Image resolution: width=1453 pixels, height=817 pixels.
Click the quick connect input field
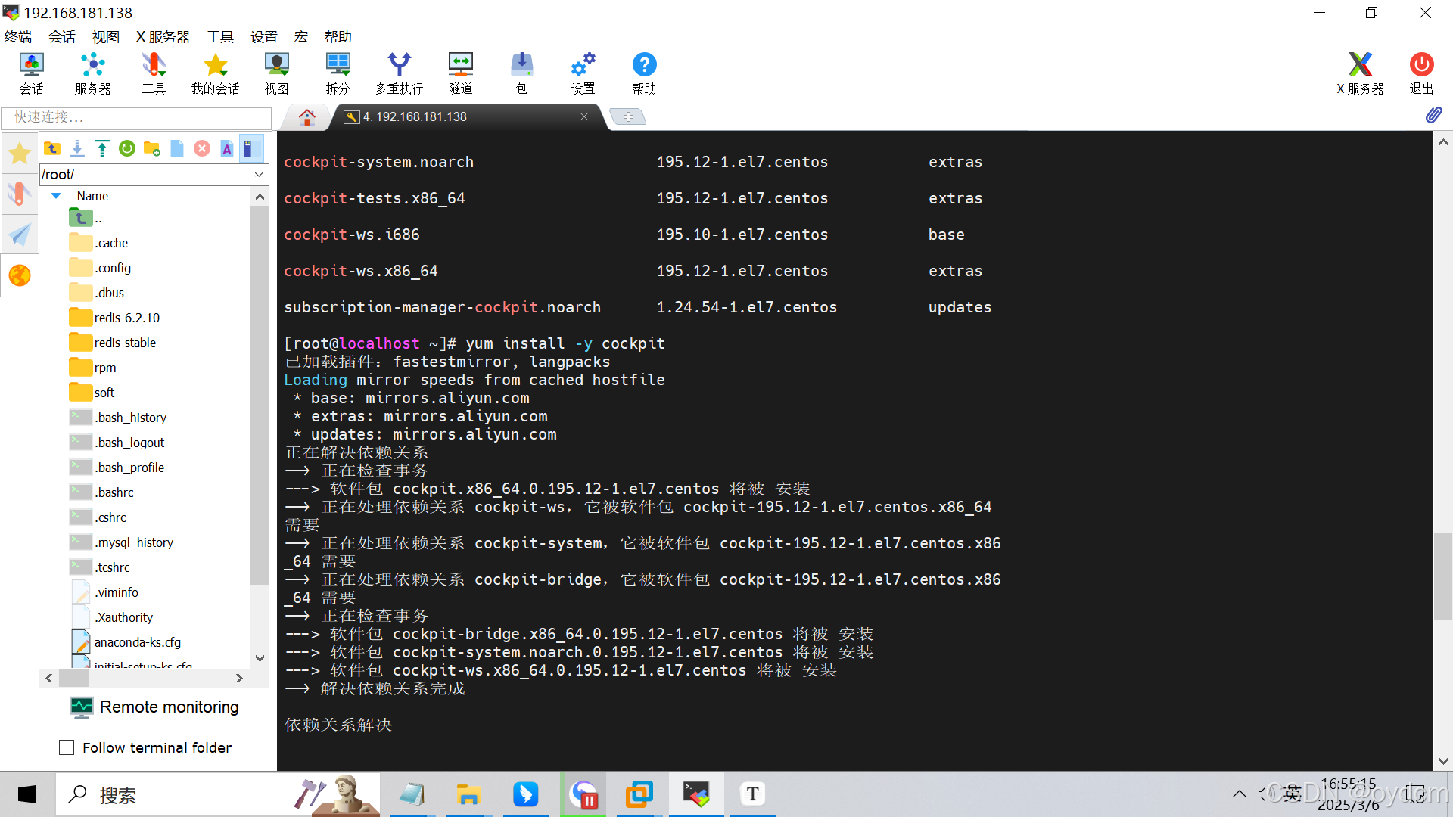[136, 117]
